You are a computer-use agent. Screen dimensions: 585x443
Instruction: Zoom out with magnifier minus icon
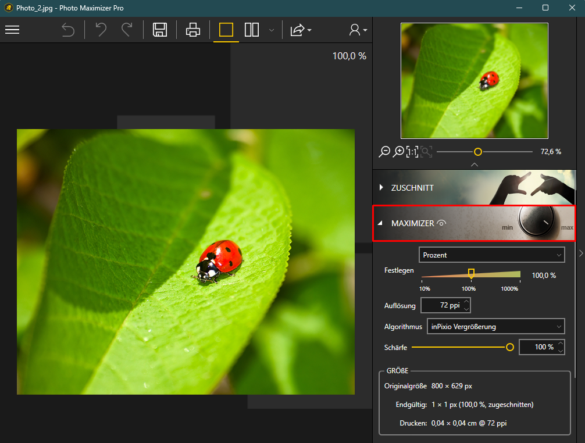click(x=384, y=152)
